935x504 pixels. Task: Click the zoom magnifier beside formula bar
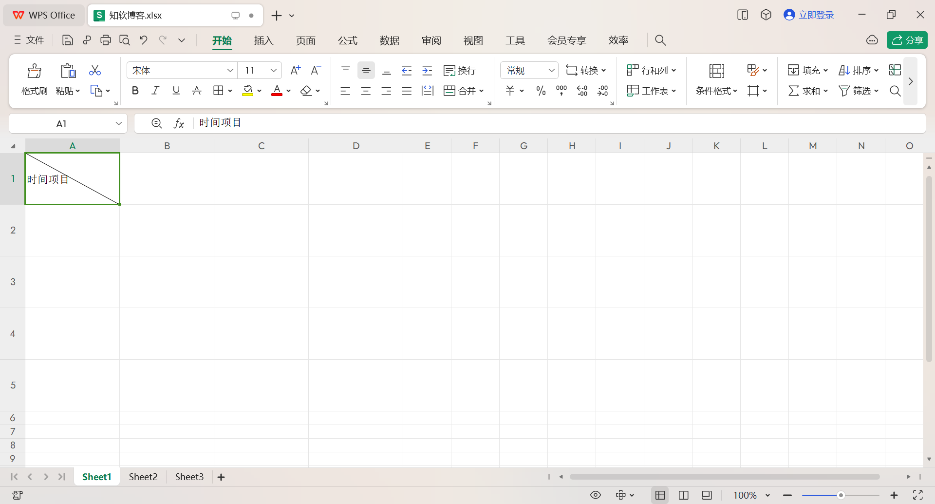point(157,123)
